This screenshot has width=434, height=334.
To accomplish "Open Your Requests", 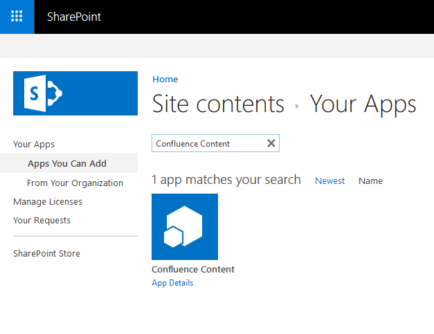I will (x=42, y=221).
